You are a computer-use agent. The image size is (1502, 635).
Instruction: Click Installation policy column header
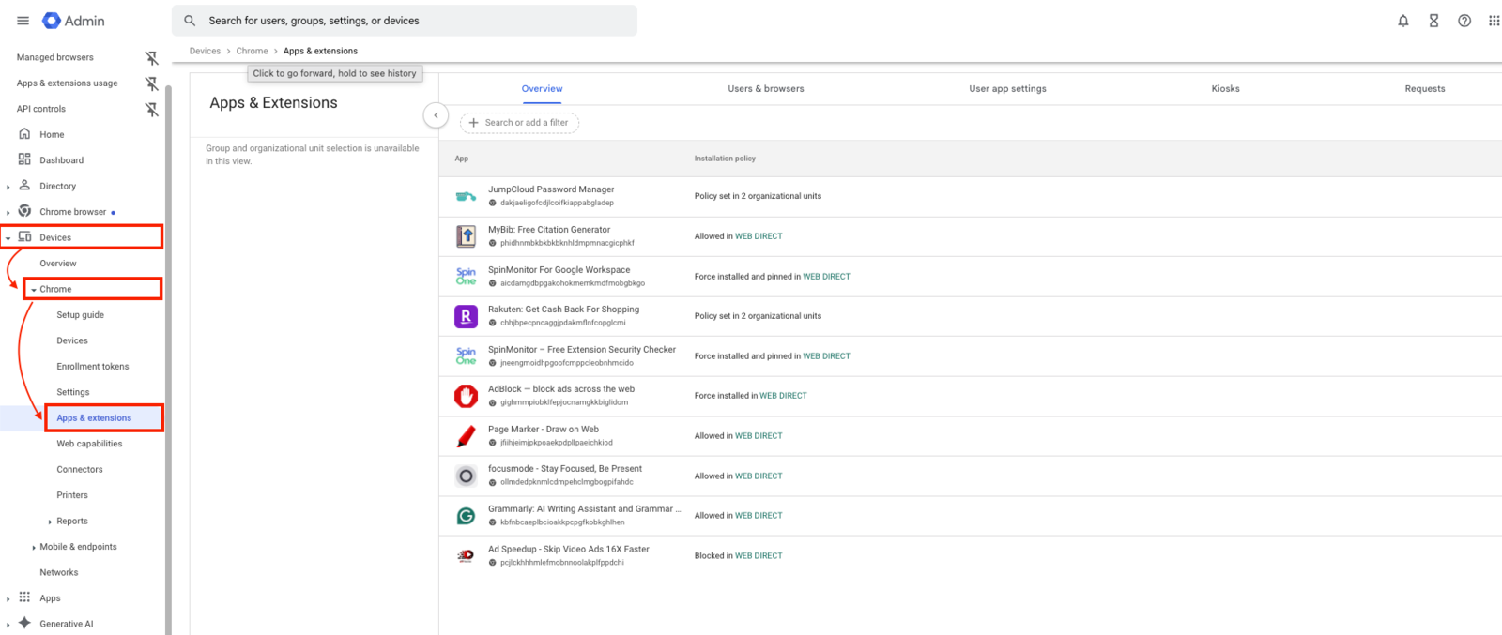[725, 159]
